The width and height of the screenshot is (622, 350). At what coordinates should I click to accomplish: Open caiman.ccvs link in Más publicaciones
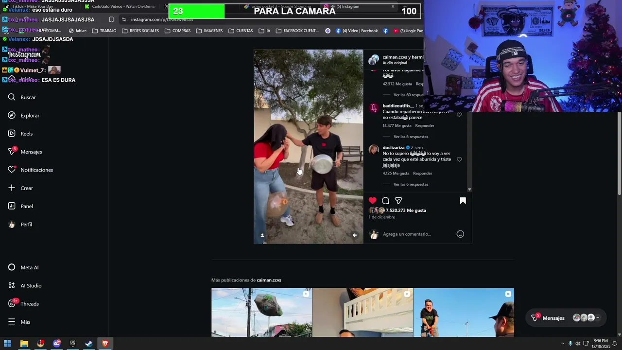(x=269, y=280)
